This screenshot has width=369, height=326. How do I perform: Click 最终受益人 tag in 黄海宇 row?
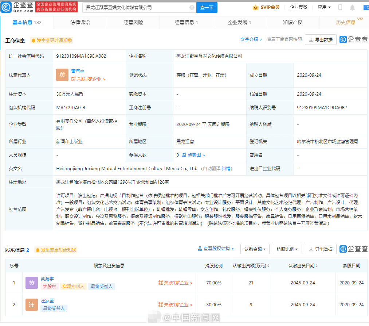(x=102, y=286)
